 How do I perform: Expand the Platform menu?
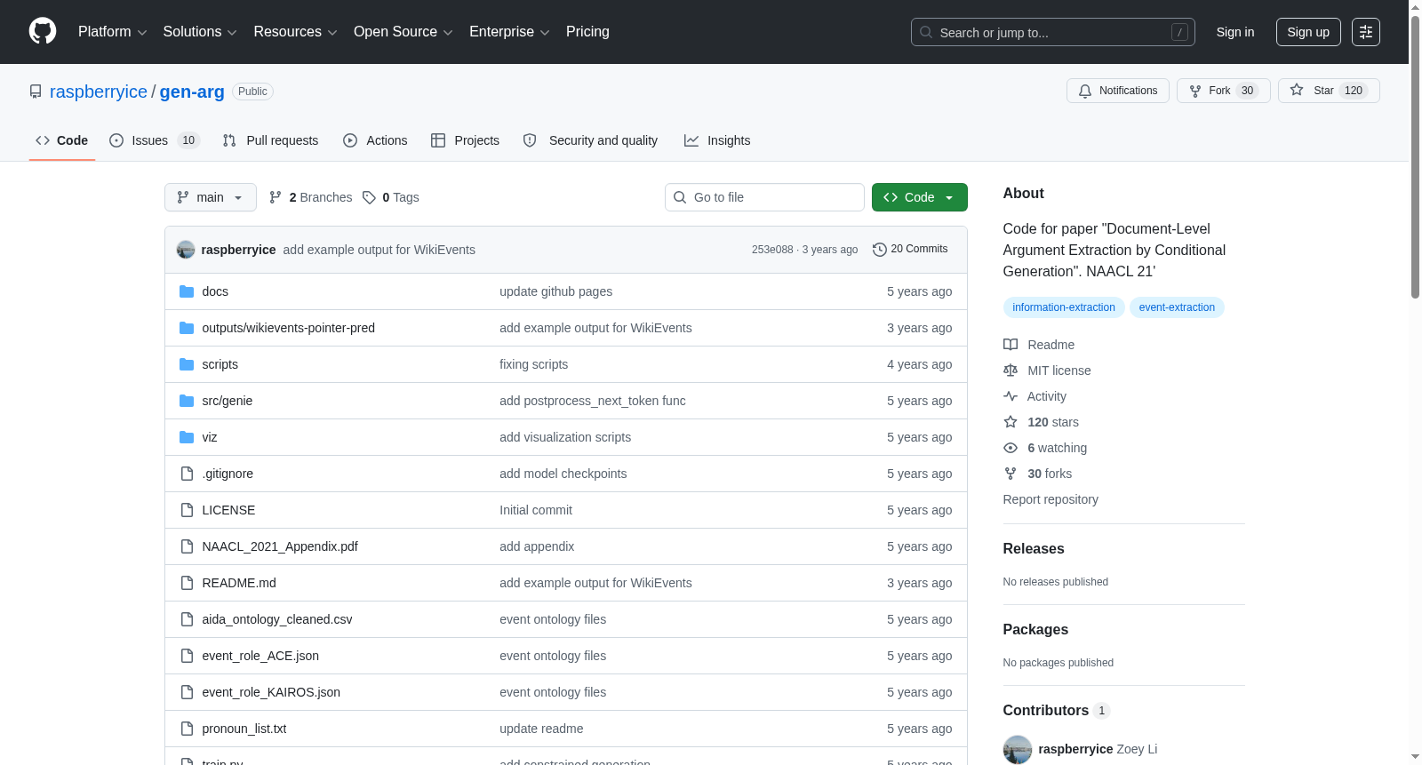[x=113, y=32]
